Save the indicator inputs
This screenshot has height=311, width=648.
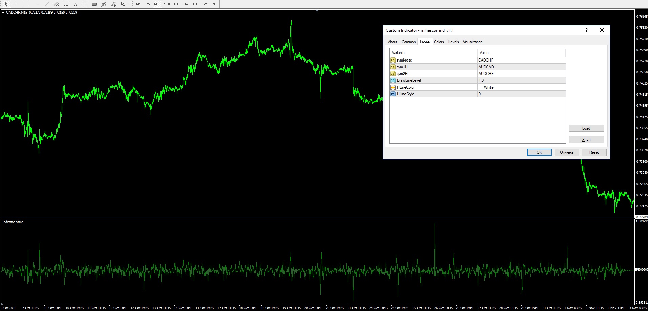coord(586,140)
